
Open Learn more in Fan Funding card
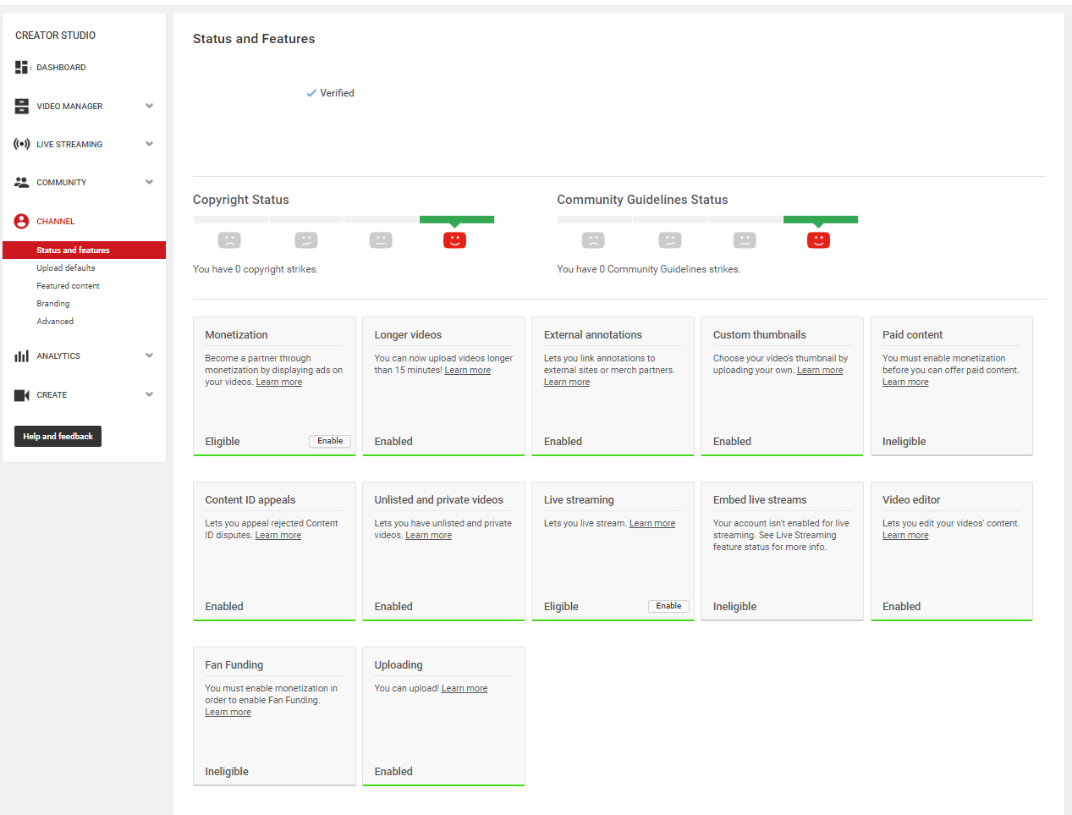coord(228,713)
